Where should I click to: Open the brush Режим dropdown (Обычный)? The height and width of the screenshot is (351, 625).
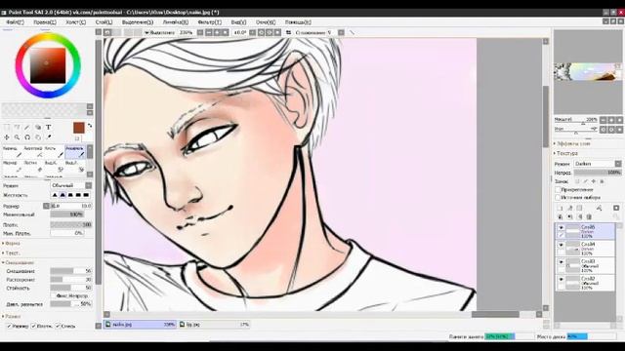[71, 185]
